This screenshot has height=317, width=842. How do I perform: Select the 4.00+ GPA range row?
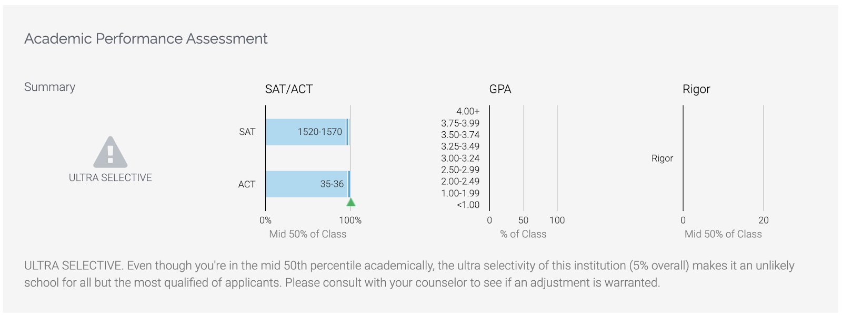(468, 111)
